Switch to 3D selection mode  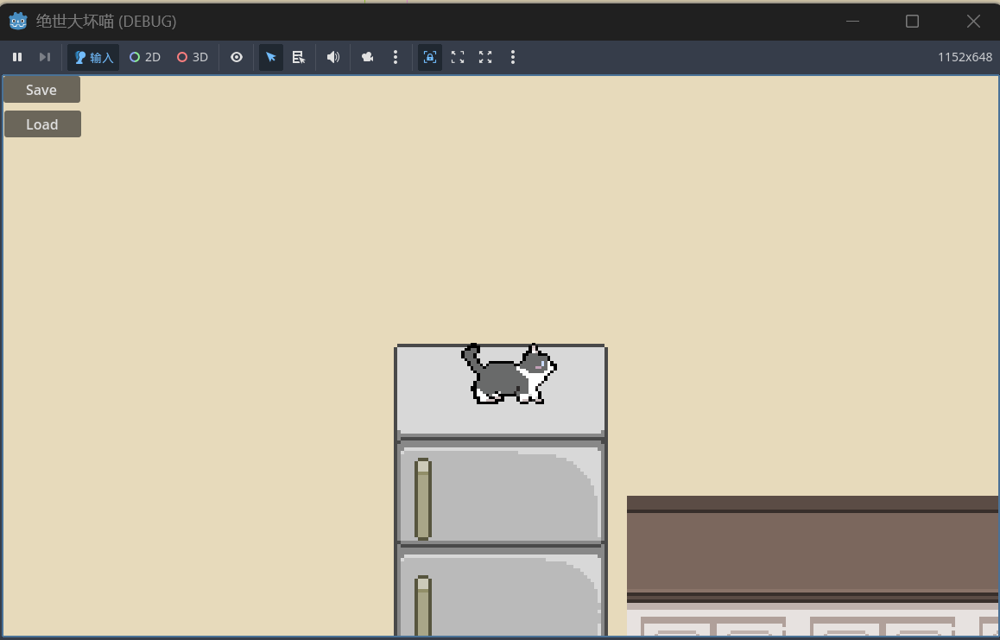(x=193, y=57)
